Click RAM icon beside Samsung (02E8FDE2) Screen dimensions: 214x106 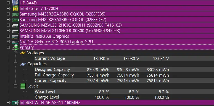point(15,20)
